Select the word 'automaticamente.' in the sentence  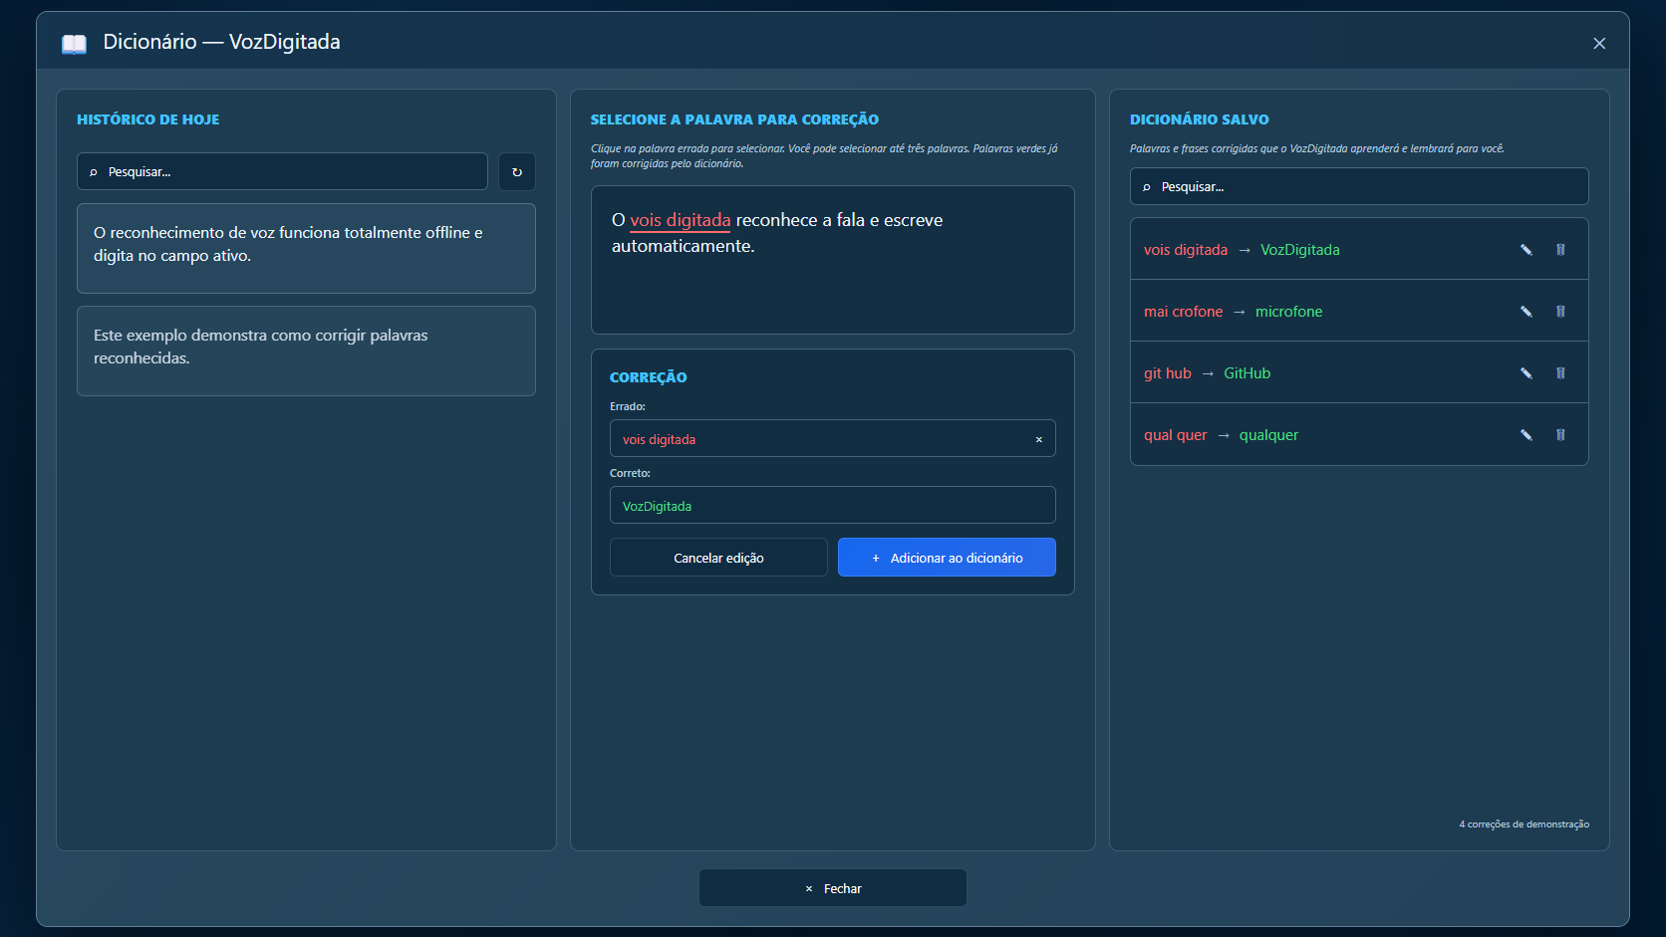pos(684,246)
